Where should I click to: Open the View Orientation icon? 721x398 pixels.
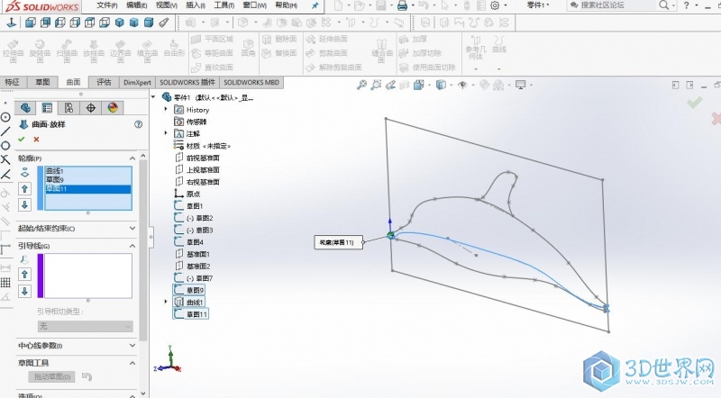click(418, 85)
